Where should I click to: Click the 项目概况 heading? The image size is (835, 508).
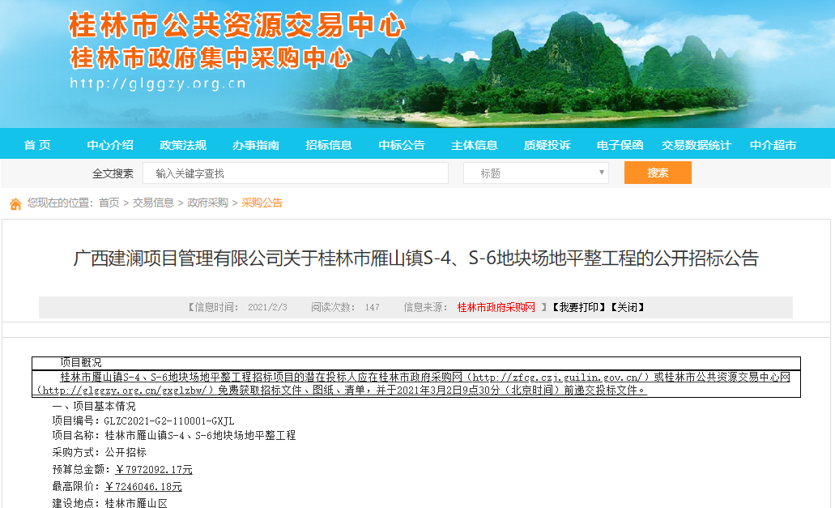click(80, 363)
